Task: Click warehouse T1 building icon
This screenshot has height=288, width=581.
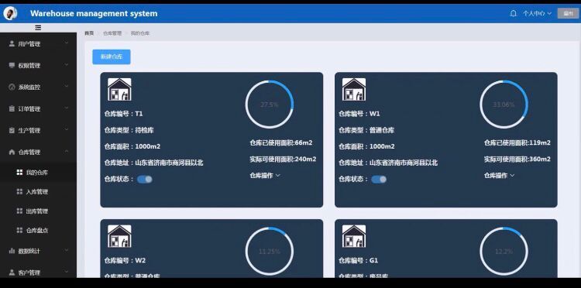Action: tap(119, 89)
